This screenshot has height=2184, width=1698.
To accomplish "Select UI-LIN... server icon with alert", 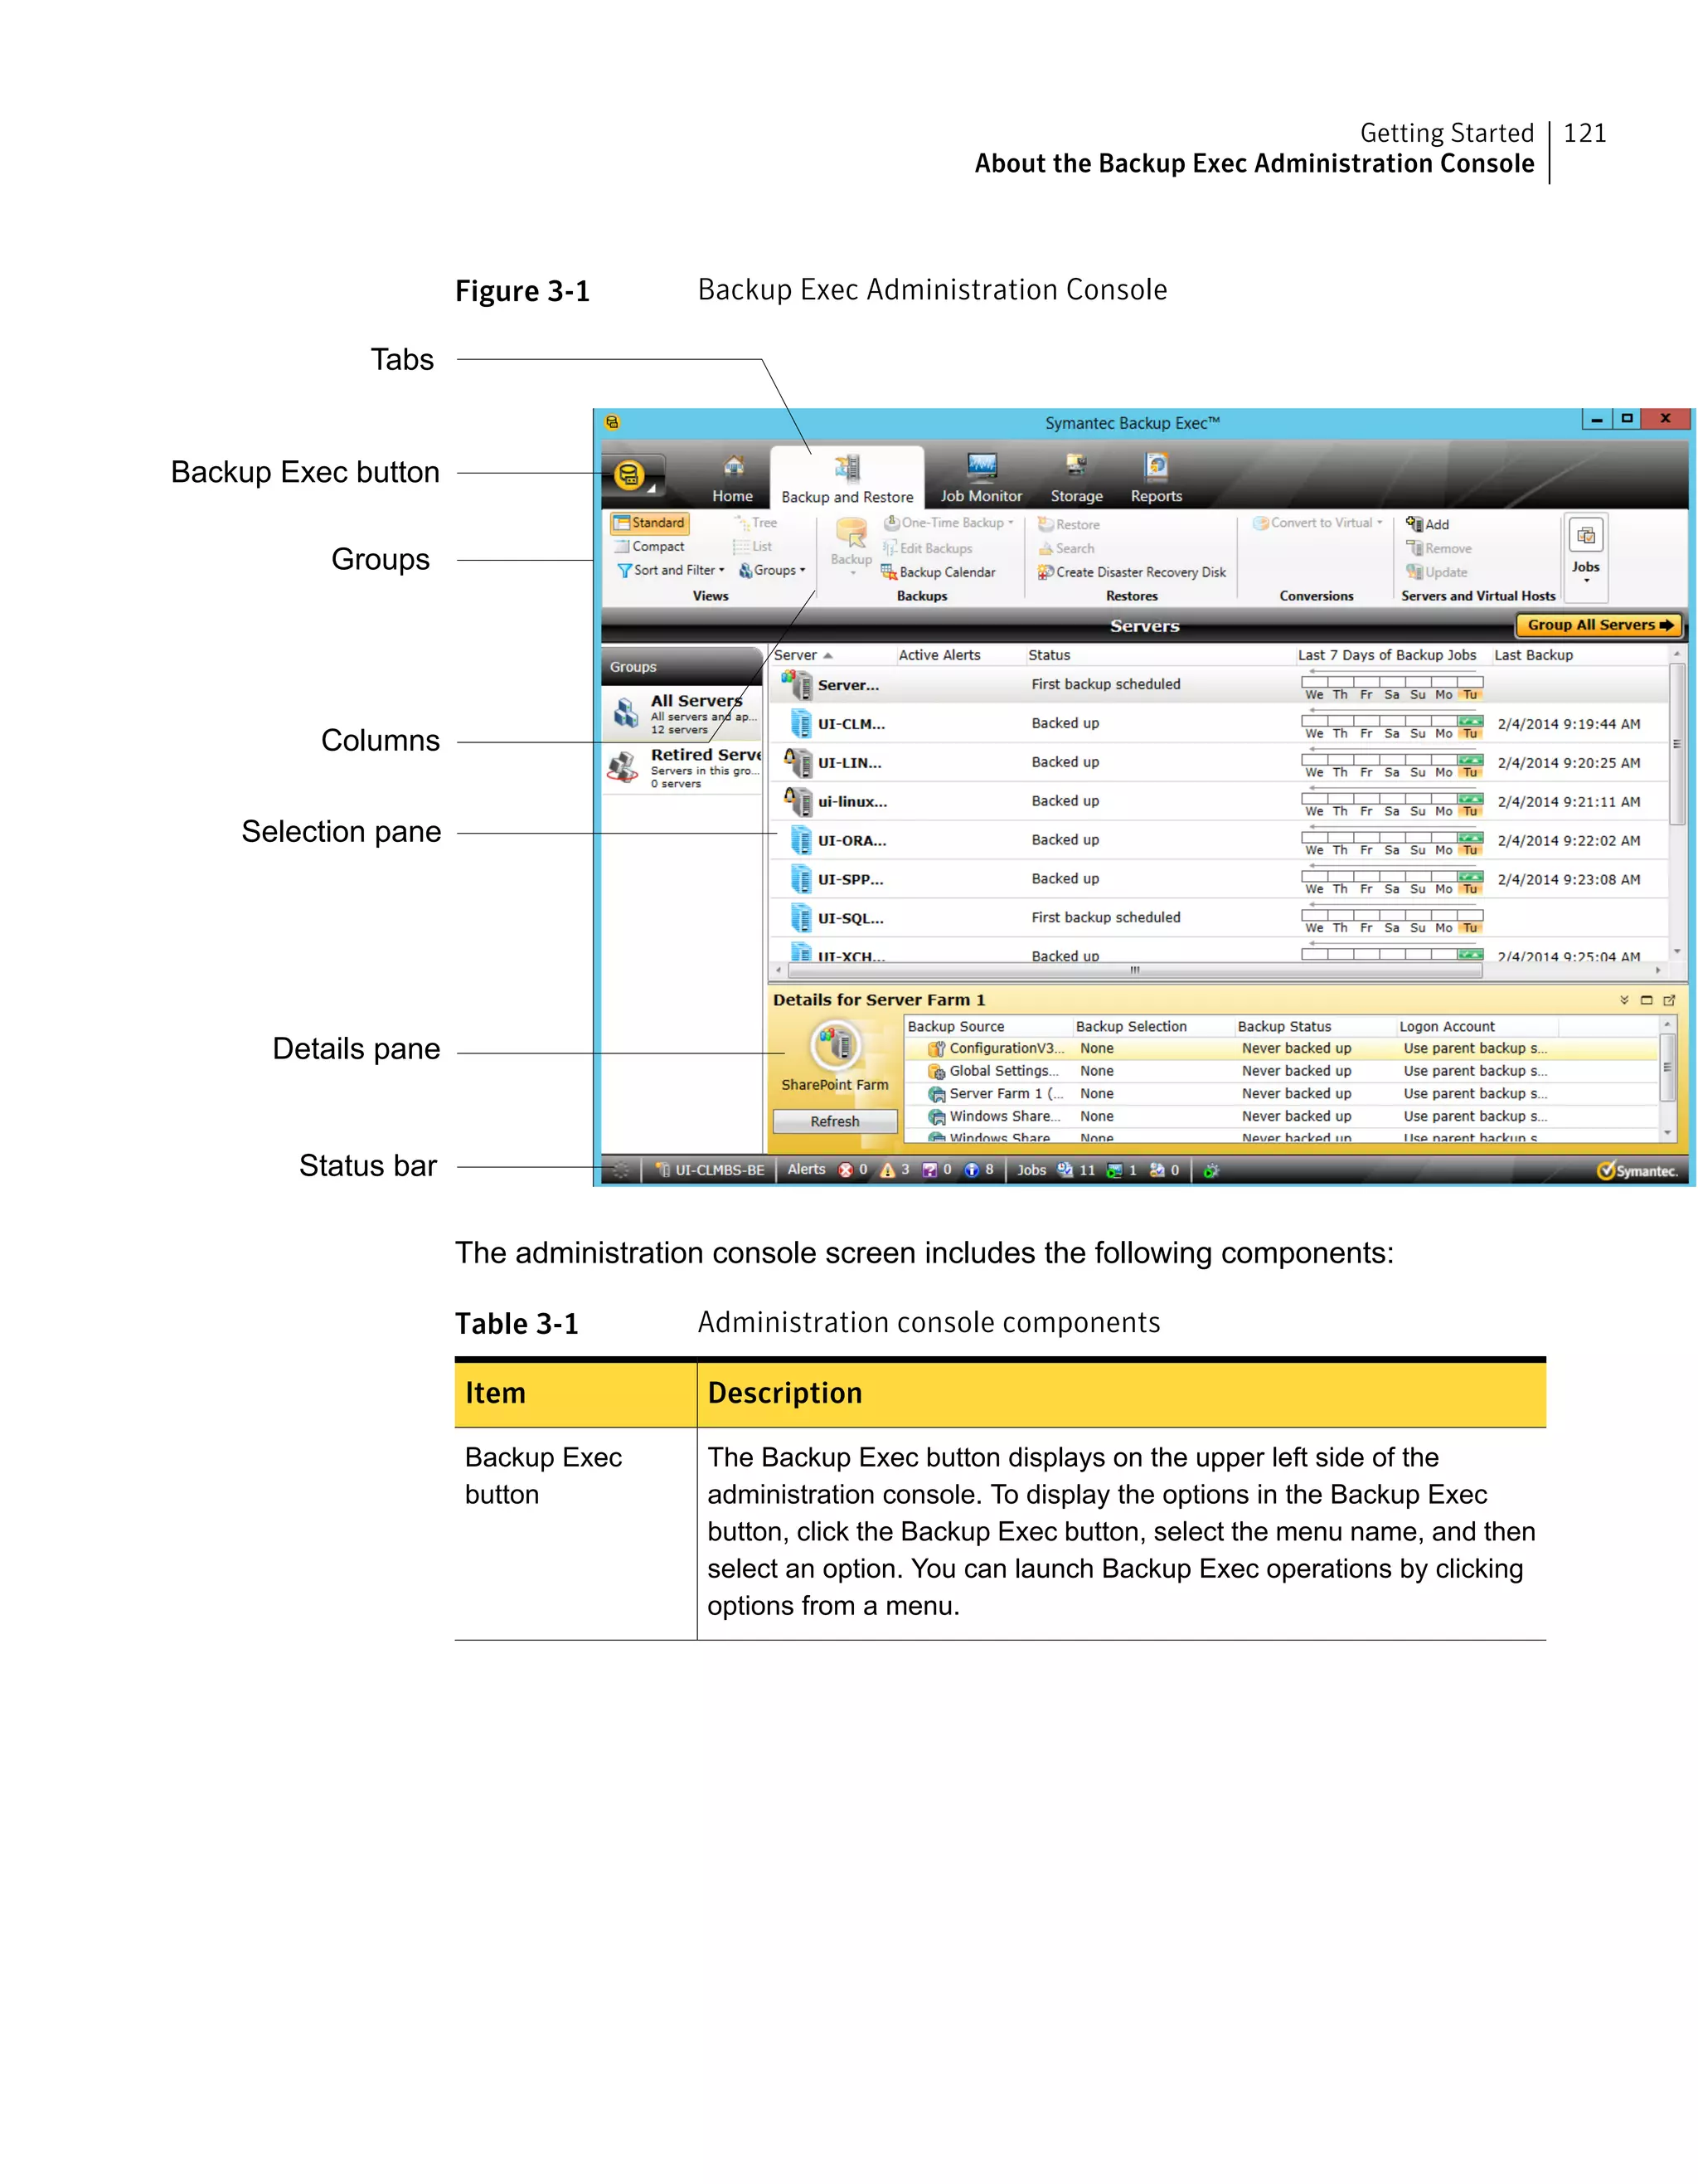I will pyautogui.click(x=798, y=763).
